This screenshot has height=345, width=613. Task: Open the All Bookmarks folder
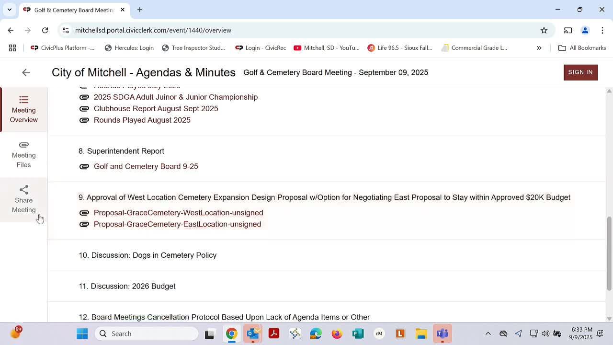(582, 48)
